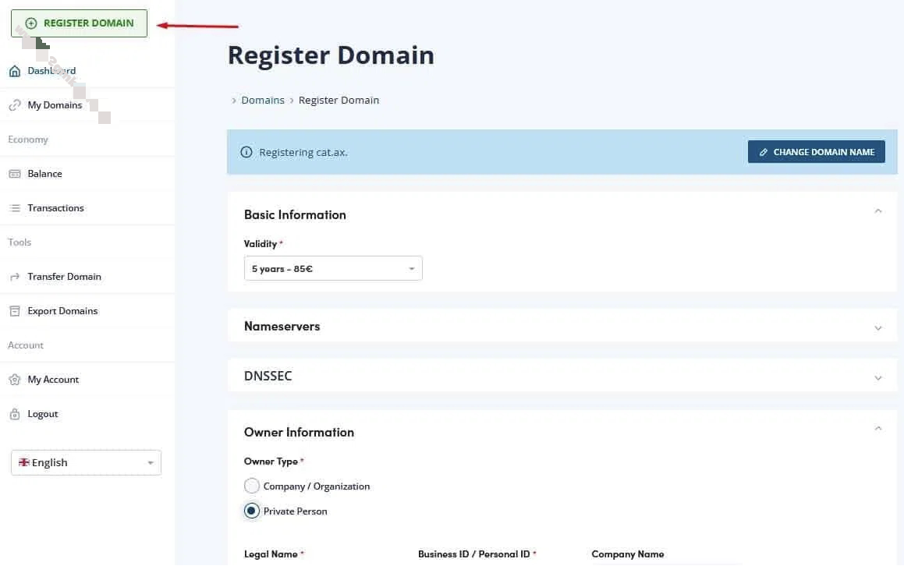The width and height of the screenshot is (904, 573).
Task: Click the Change Domain Name button
Action: tap(816, 152)
